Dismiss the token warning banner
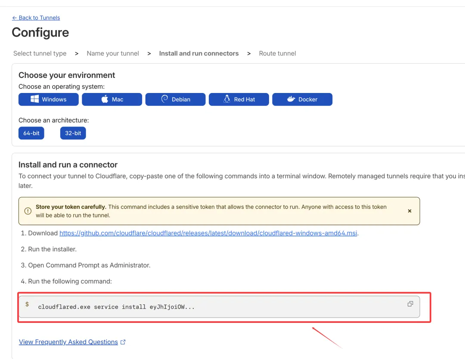Viewport: 465px width, 359px height. [x=409, y=211]
